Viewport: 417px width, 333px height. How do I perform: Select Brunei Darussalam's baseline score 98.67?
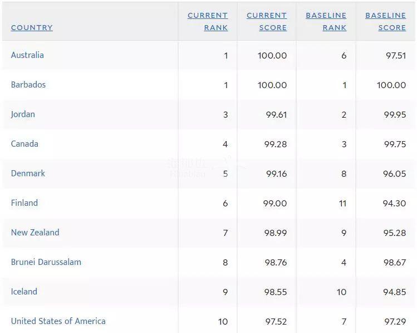pyautogui.click(x=394, y=263)
